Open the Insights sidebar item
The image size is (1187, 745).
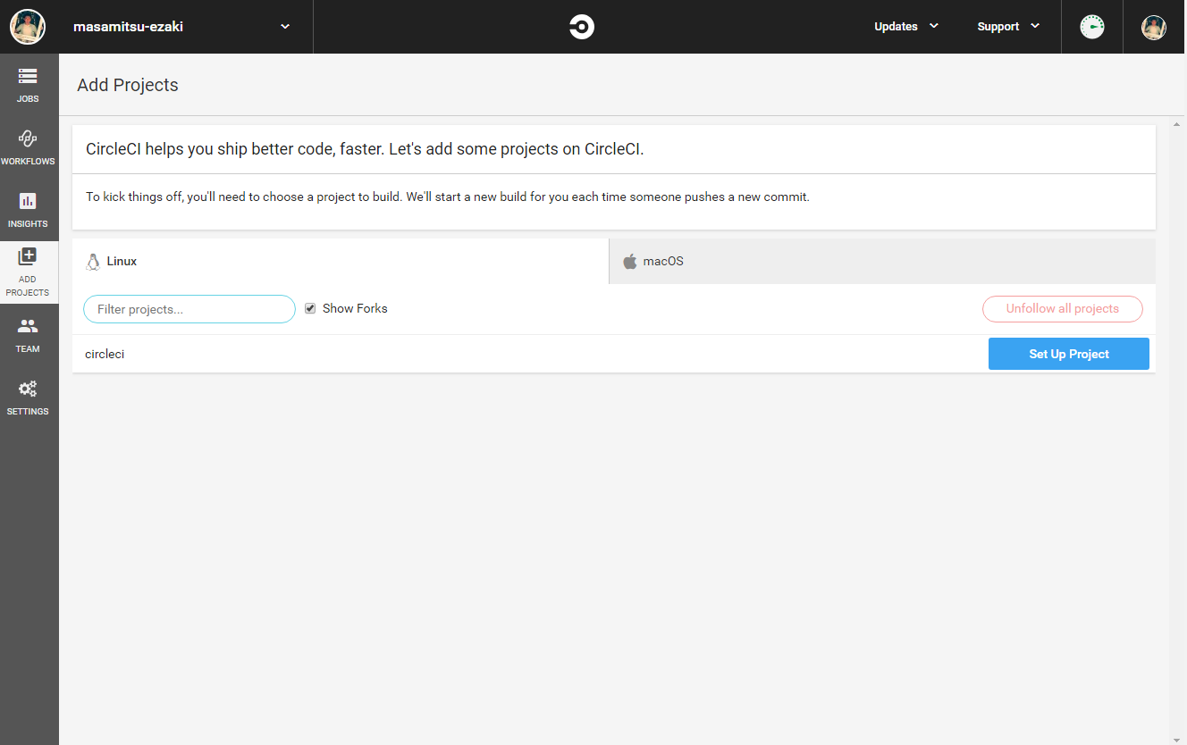29,210
